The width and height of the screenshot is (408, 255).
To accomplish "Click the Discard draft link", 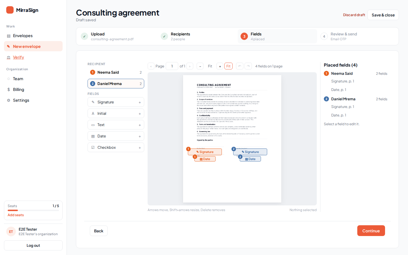I will coord(354,15).
